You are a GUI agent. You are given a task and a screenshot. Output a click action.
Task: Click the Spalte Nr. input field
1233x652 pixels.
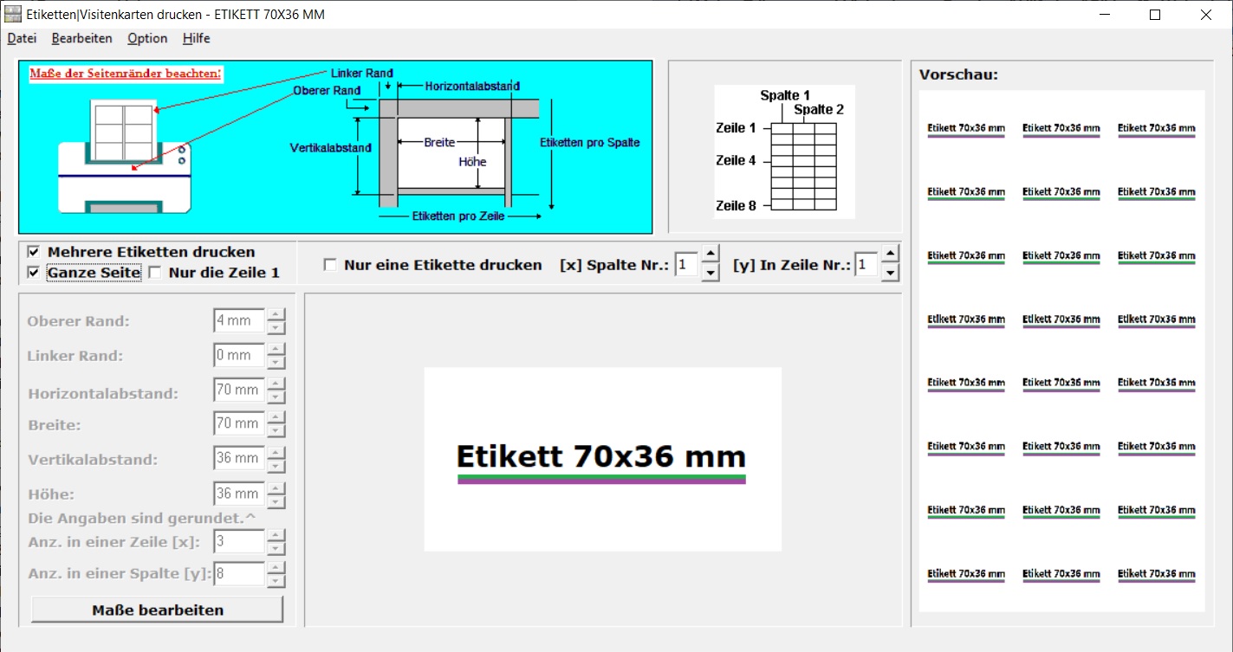click(686, 265)
